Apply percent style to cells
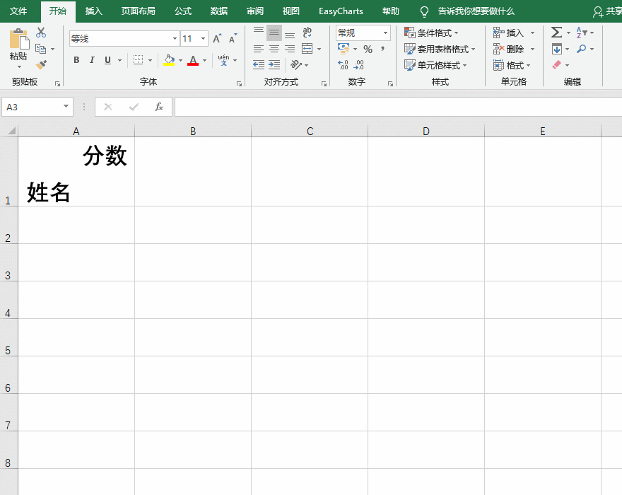The width and height of the screenshot is (622, 495). coord(367,49)
